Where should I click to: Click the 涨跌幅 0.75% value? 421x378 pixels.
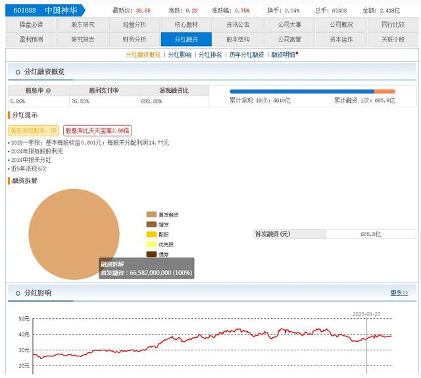242,11
